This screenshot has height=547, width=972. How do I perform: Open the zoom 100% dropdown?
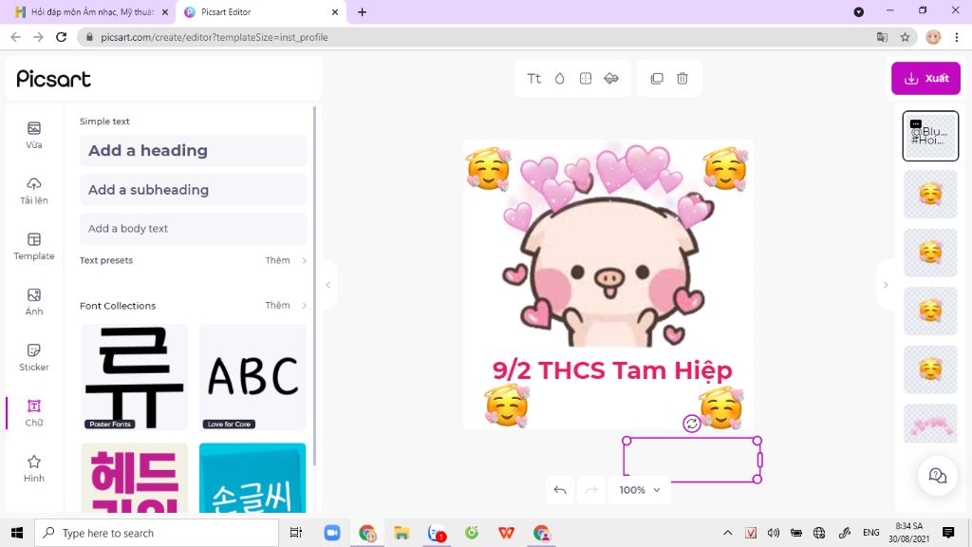click(x=640, y=490)
